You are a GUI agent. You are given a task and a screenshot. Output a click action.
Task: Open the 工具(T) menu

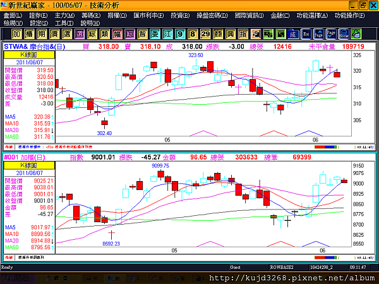64,23
